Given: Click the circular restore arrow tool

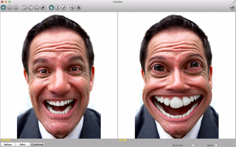Looking at the screenshot, I should (x=37, y=7).
